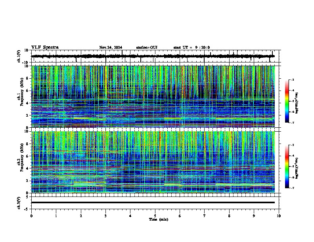This screenshot has height=242, width=314.
Task: Select the date text "Nov.24, 2024"
Action: pyautogui.click(x=111, y=47)
